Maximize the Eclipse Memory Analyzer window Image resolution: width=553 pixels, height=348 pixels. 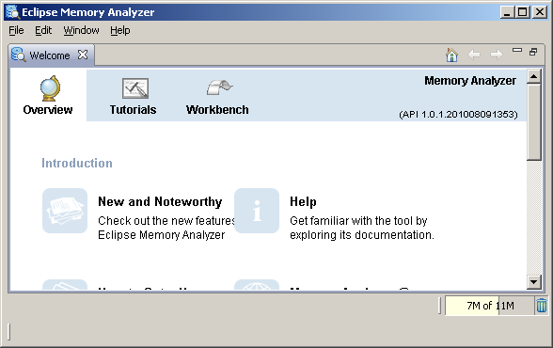(x=523, y=12)
